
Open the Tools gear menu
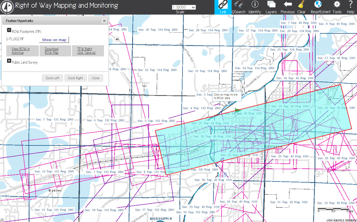click(337, 7)
